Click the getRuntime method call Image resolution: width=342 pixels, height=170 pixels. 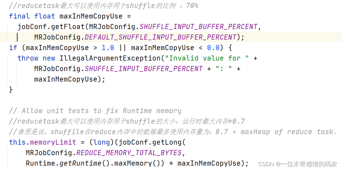(x=81, y=163)
